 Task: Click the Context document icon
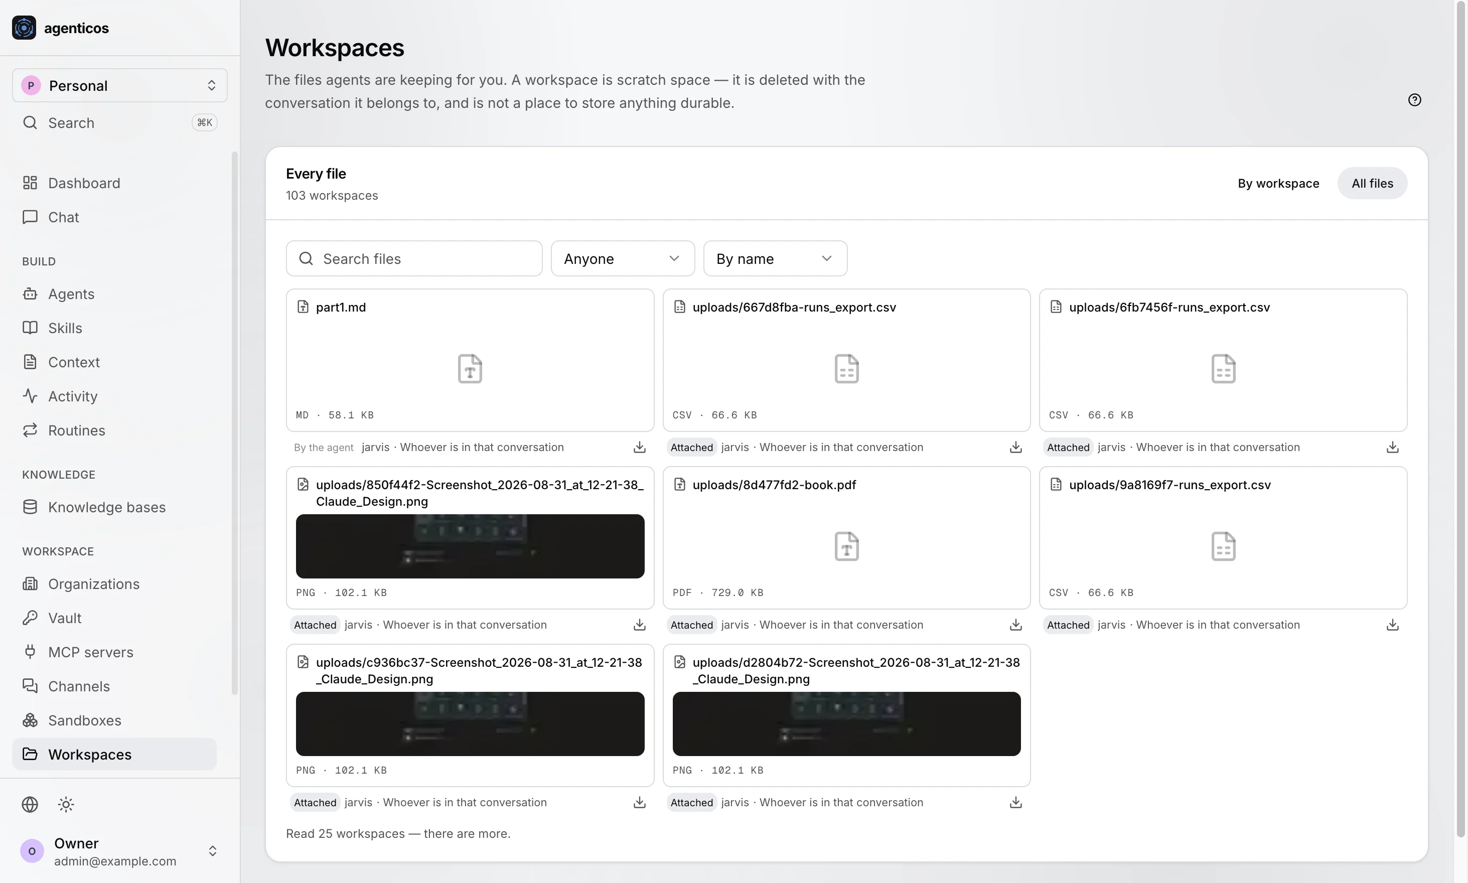30,362
